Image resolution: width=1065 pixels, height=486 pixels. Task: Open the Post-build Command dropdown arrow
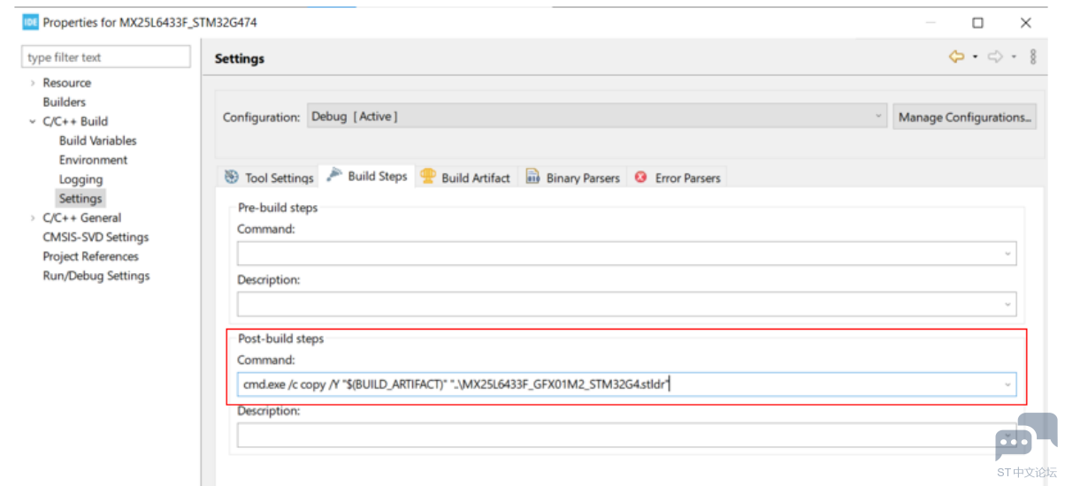pyautogui.click(x=1007, y=384)
